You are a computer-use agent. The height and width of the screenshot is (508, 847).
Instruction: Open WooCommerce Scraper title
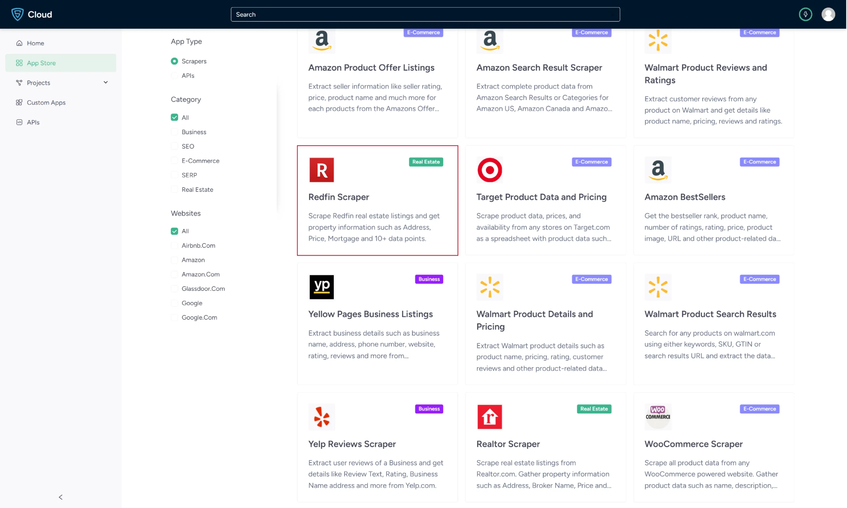coord(693,444)
